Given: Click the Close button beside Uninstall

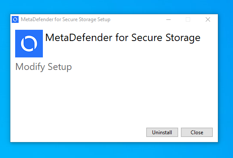Looking at the screenshot, I should point(197,133).
